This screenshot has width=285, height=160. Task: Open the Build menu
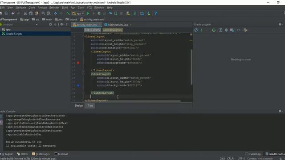[65, 8]
